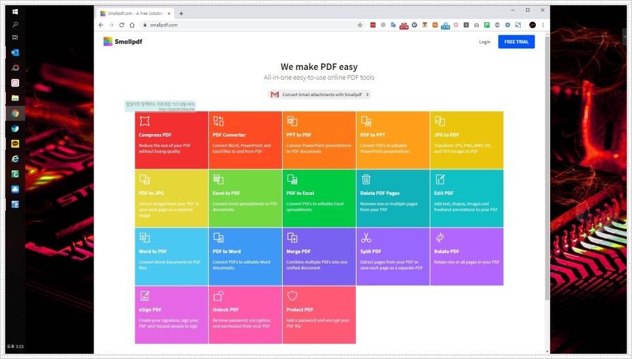The width and height of the screenshot is (632, 359).
Task: Open Outlook from the taskbar
Action: pos(15,52)
